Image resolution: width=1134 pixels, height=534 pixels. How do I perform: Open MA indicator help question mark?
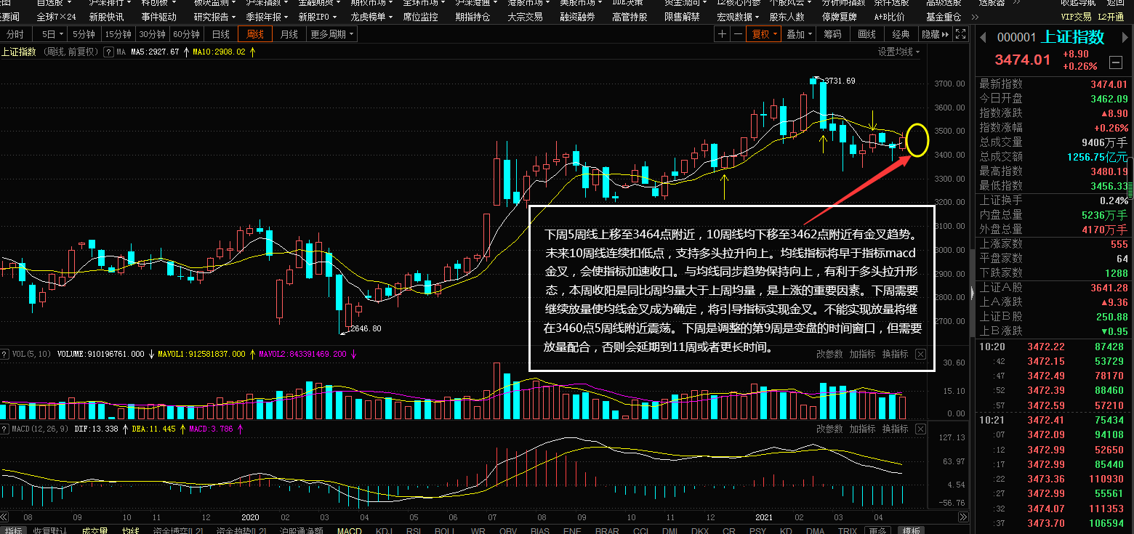tap(108, 52)
